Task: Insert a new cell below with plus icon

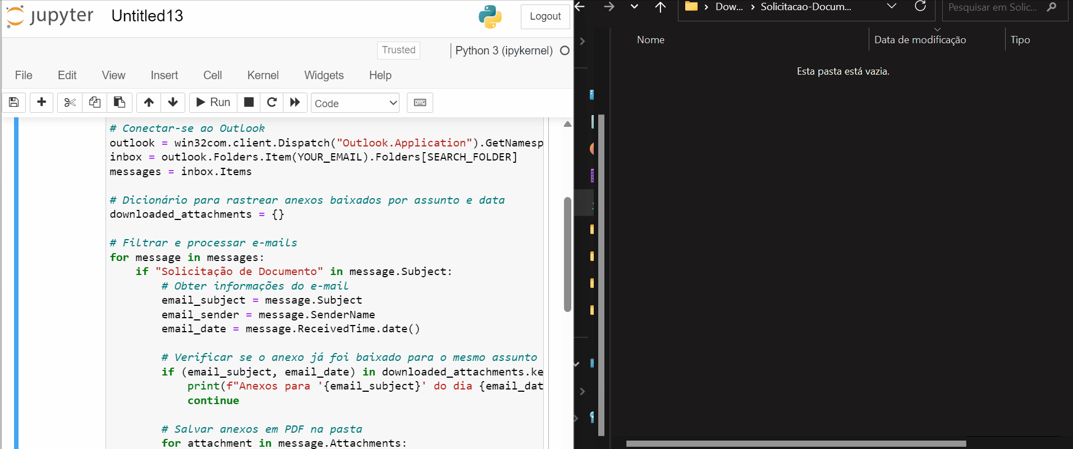Action: coord(42,102)
